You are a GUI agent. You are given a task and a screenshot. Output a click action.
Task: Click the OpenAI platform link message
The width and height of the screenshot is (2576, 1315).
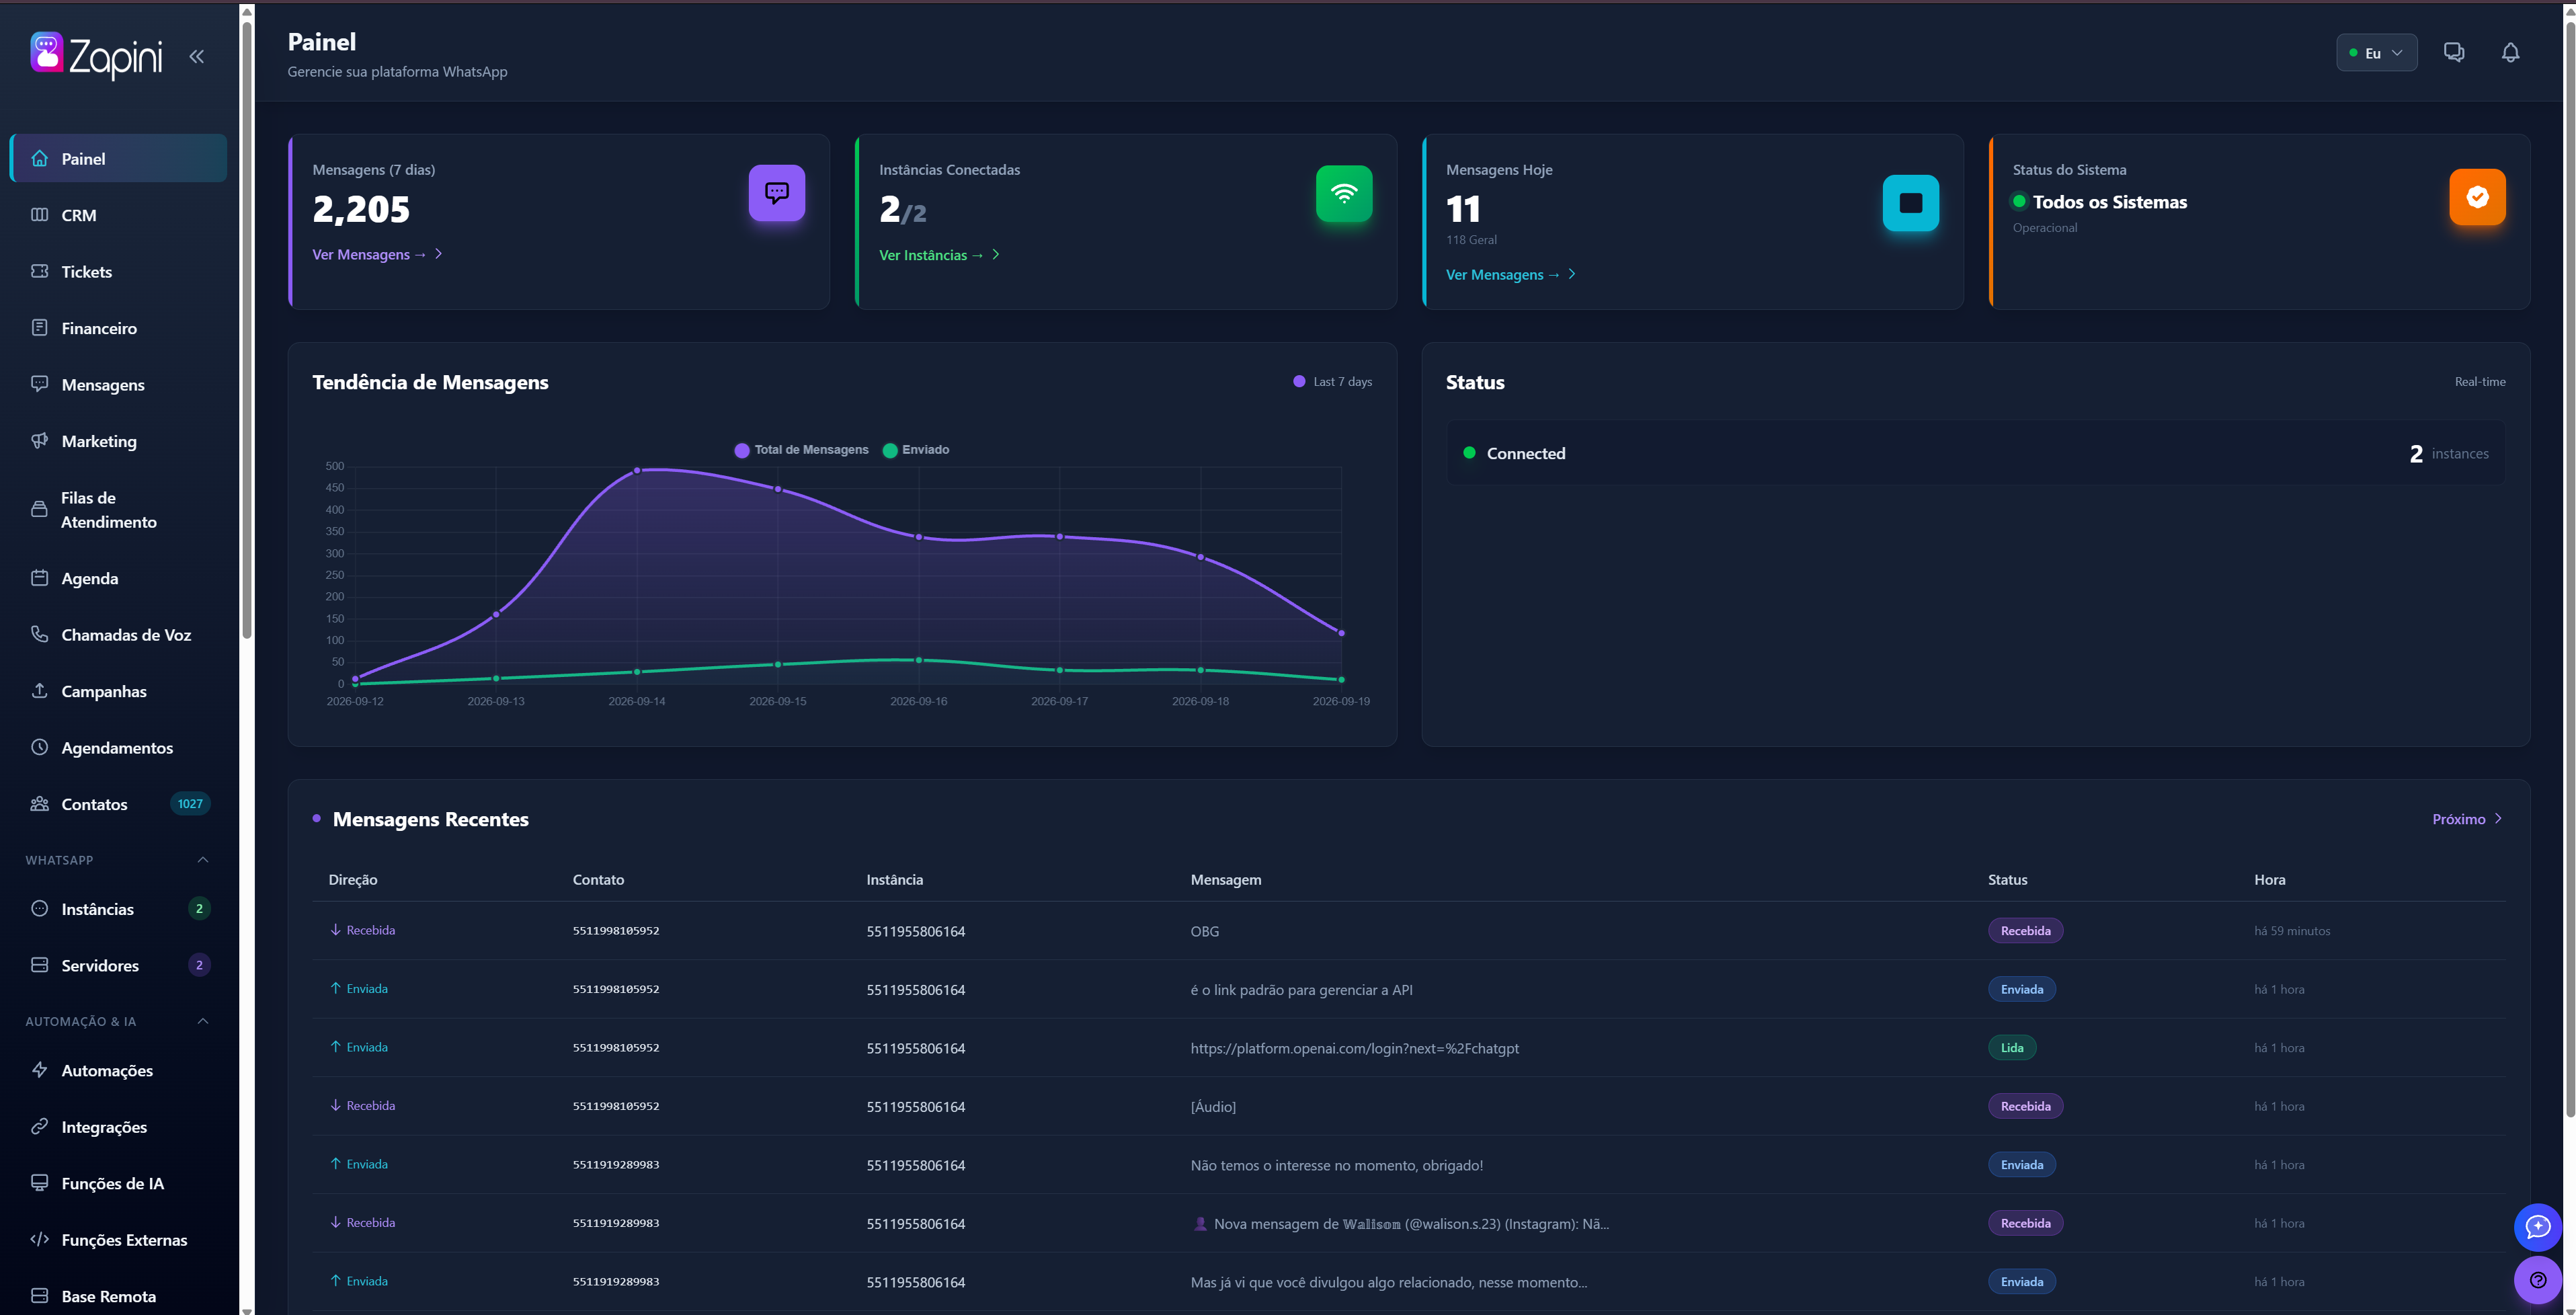1354,1048
